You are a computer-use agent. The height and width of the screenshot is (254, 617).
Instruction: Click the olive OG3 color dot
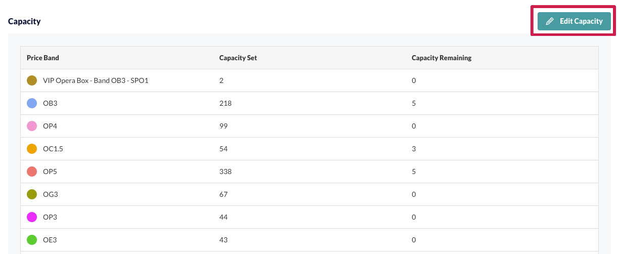click(x=32, y=194)
